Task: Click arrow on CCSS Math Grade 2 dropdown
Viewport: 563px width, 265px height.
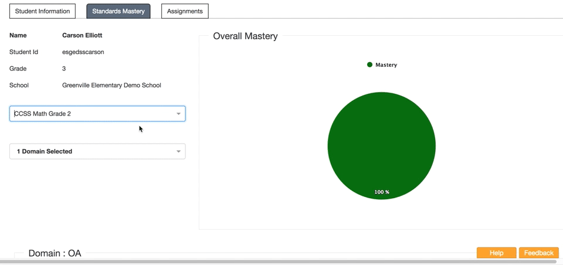Action: click(178, 114)
